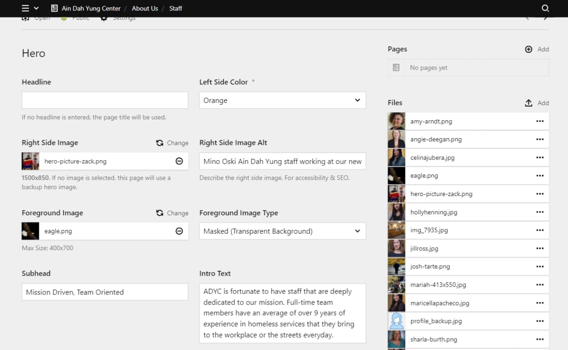This screenshot has height=350, width=568.
Task: Open the Left Side Color dropdown
Action: click(x=282, y=100)
